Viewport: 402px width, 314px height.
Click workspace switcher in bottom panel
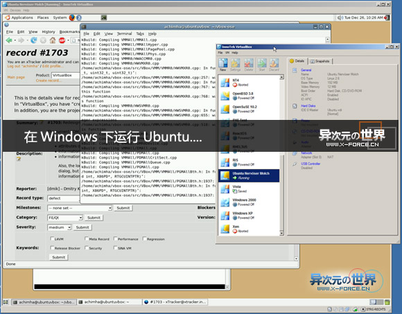click(376, 302)
